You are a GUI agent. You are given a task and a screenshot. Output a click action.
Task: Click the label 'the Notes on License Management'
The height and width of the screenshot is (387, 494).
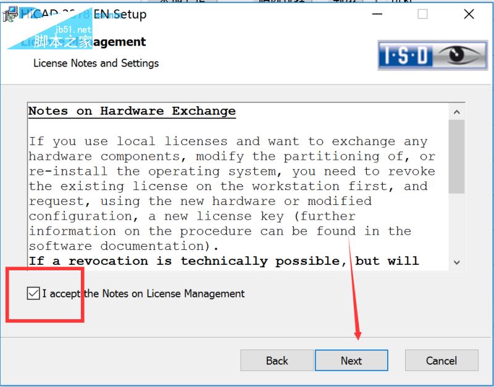(164, 293)
